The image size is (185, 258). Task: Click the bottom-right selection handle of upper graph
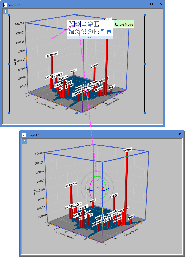[145, 113]
